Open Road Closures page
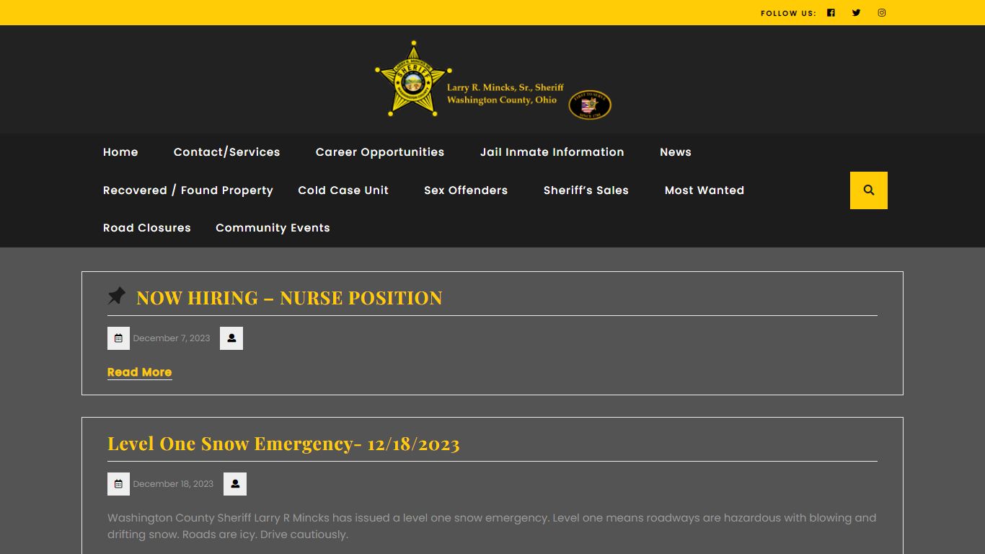The image size is (985, 554). click(147, 228)
